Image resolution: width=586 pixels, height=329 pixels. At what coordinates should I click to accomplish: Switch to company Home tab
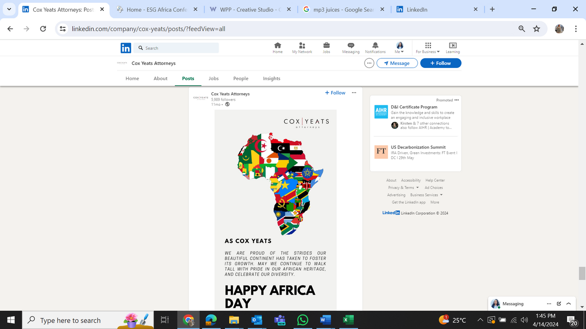click(x=132, y=78)
